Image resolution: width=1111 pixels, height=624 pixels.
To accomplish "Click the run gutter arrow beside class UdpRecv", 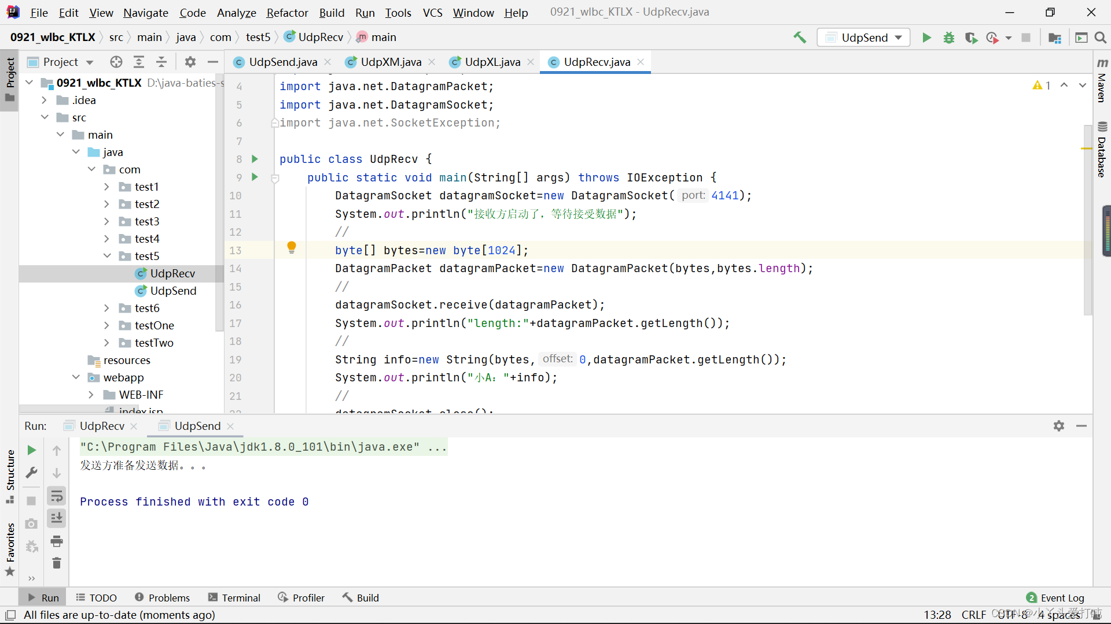I will 255,159.
